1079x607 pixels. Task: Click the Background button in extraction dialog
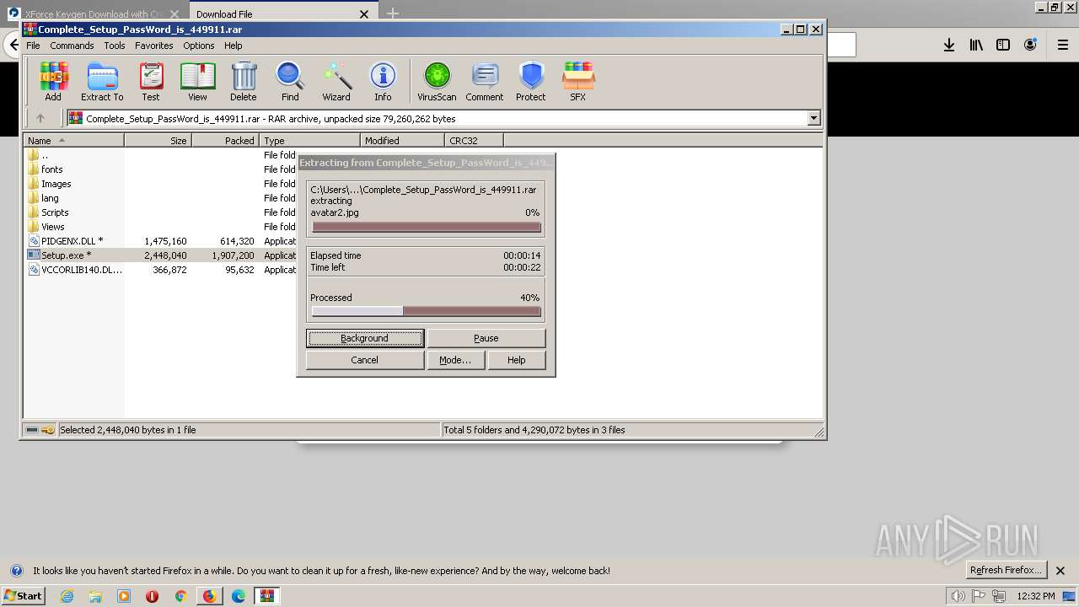click(x=365, y=338)
